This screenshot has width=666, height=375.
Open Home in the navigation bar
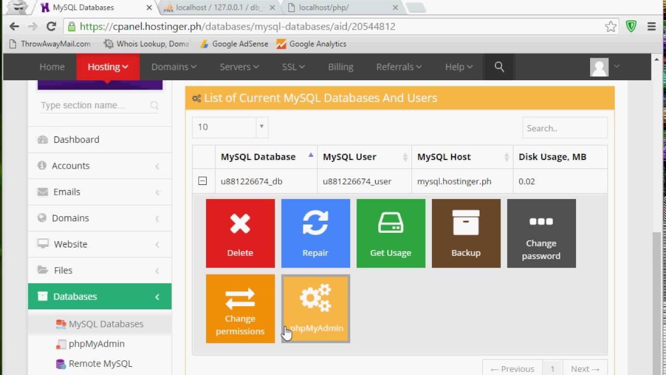pos(52,67)
